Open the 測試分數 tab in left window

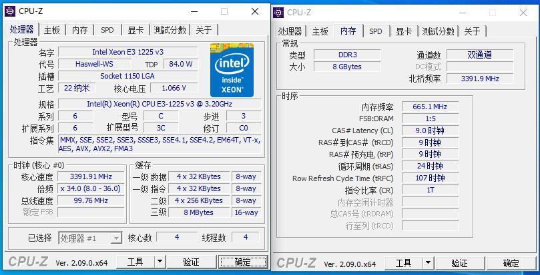click(170, 30)
